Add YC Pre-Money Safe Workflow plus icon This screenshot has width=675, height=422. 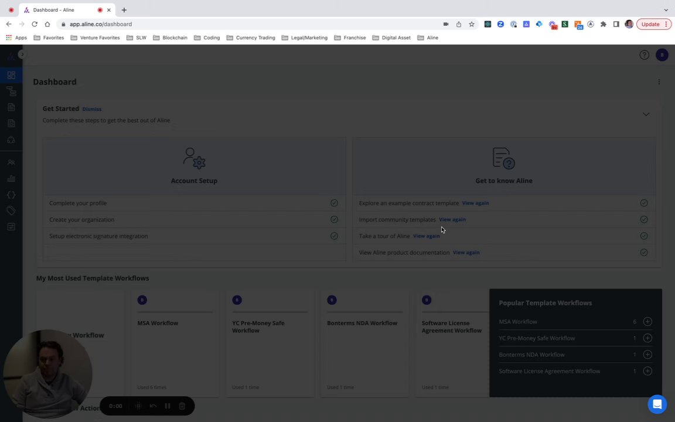pos(647,338)
